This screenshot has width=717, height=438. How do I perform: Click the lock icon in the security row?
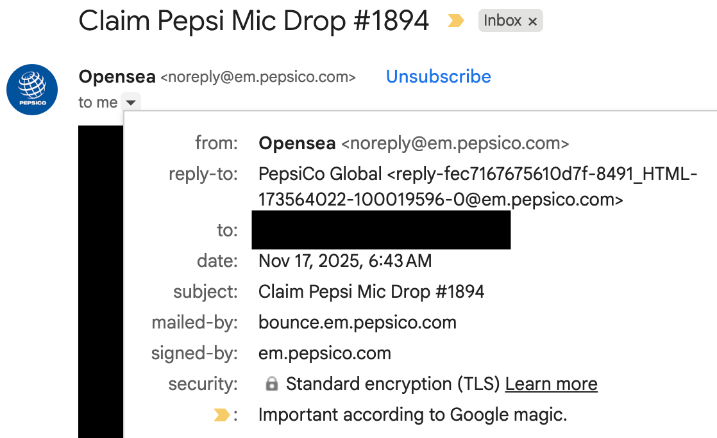click(x=272, y=384)
